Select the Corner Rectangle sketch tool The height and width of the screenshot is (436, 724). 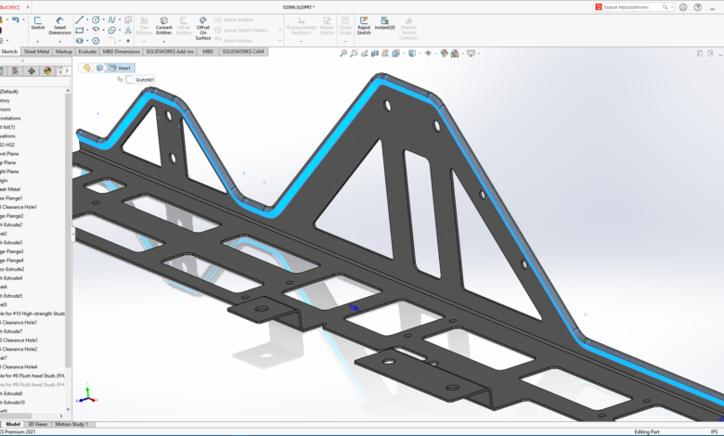coord(80,30)
